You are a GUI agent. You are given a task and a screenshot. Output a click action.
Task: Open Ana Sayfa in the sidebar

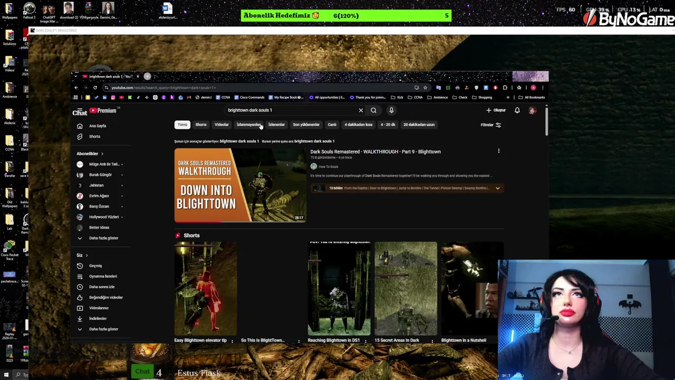98,126
